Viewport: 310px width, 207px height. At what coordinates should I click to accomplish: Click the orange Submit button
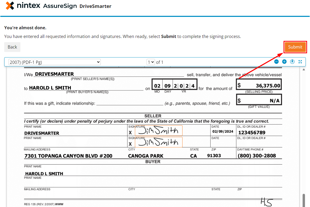[x=295, y=47]
